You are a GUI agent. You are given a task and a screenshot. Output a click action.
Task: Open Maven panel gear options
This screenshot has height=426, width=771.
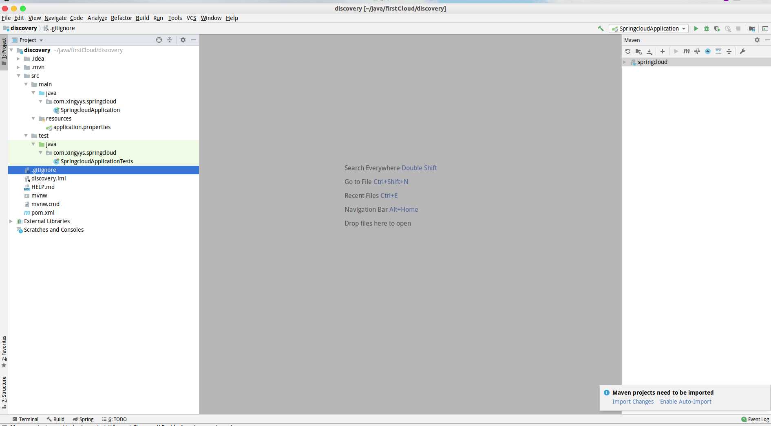[x=757, y=40]
